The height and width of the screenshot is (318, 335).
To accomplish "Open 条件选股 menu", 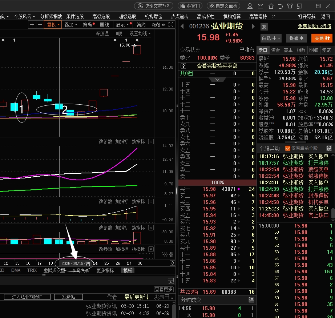I will pyautogui.click(x=75, y=16).
